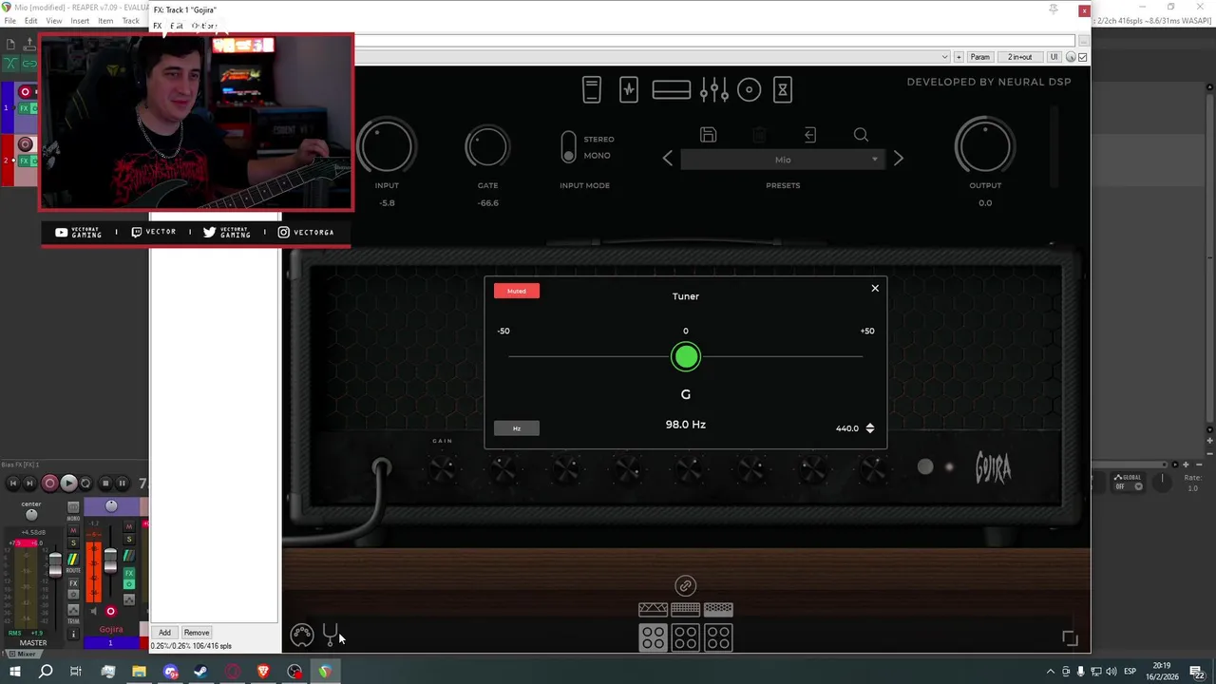Open the REAPER File menu
Viewport: 1216px width, 684px height.
(9, 21)
